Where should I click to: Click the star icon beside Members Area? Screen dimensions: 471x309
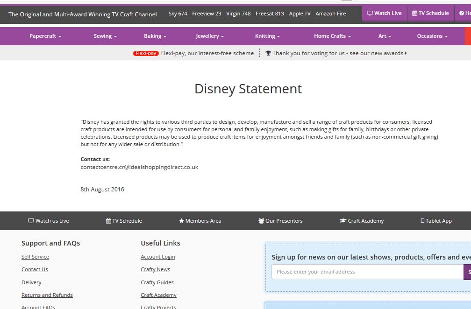[181, 221]
